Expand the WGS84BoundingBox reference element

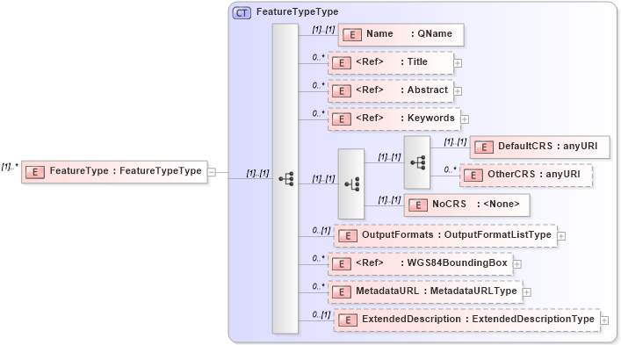pyautogui.click(x=516, y=264)
